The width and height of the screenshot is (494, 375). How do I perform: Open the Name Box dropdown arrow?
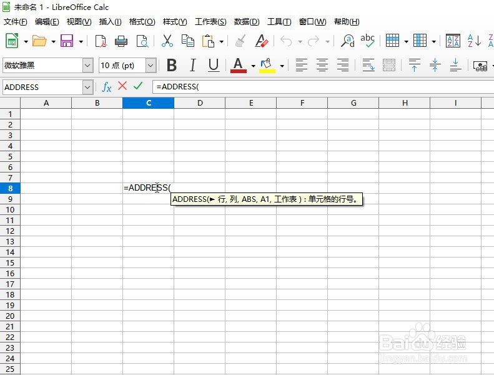point(87,87)
